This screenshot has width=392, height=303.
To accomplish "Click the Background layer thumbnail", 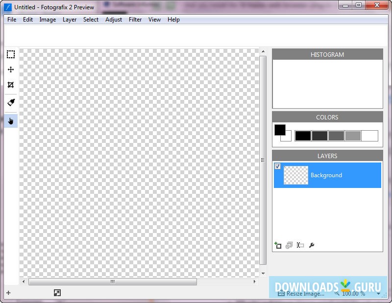I will 296,175.
